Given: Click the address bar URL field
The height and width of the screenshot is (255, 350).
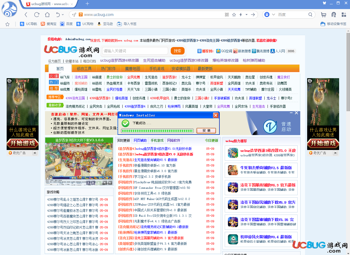Looking at the screenshot, I should pyautogui.click(x=153, y=15).
